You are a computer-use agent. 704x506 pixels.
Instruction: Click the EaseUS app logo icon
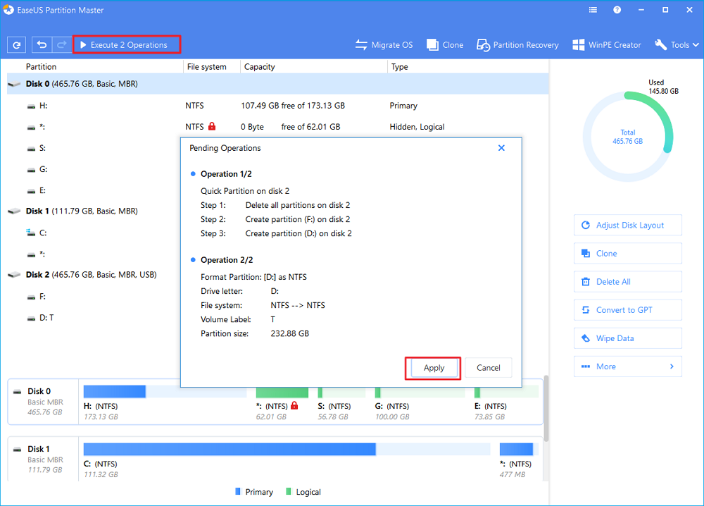coord(8,9)
